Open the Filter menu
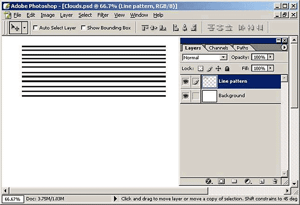Screen dimensions: 300x205 [x=103, y=15]
